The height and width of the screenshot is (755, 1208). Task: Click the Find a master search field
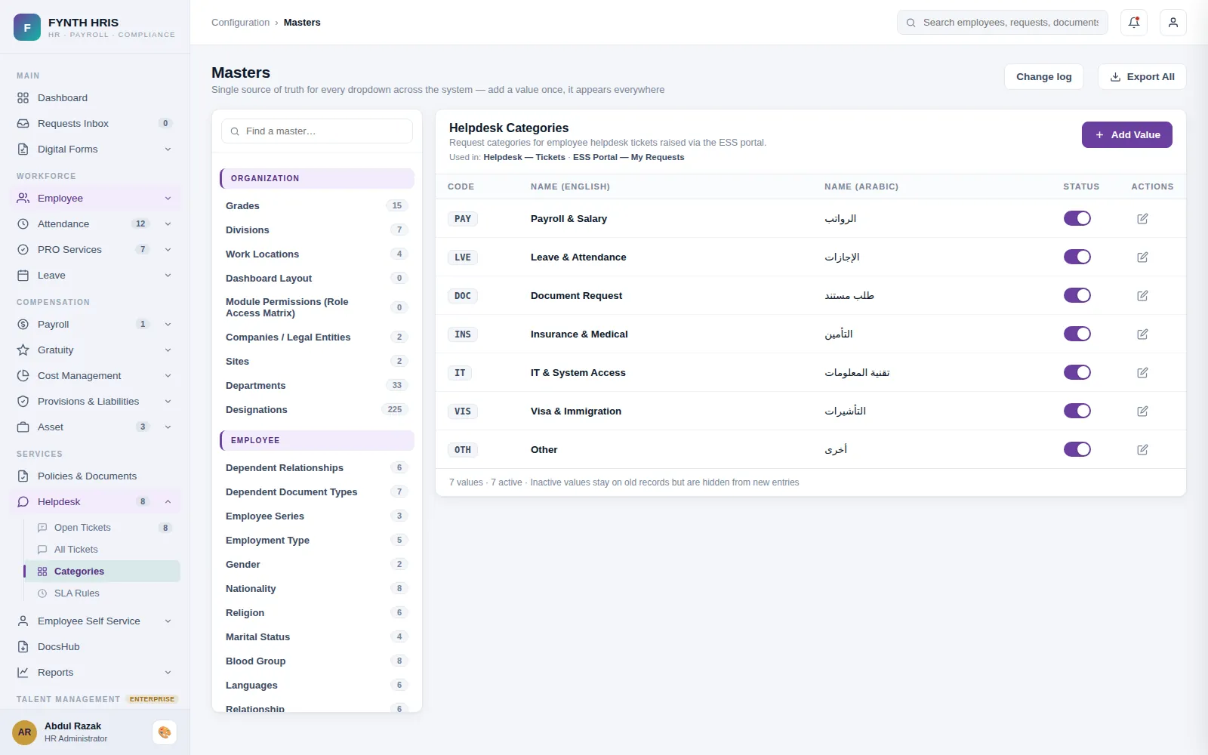coord(317,131)
